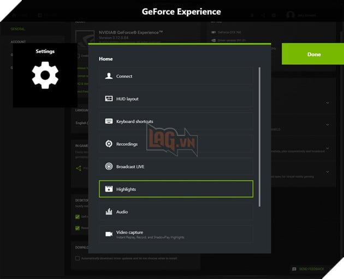
Task: Toggle the second checked desktop notification checkbox
Action: (x=78, y=228)
